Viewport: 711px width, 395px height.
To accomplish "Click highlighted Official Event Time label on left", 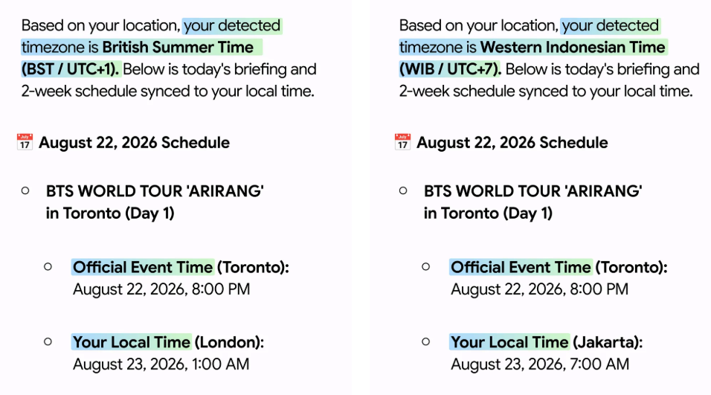I will pos(143,267).
